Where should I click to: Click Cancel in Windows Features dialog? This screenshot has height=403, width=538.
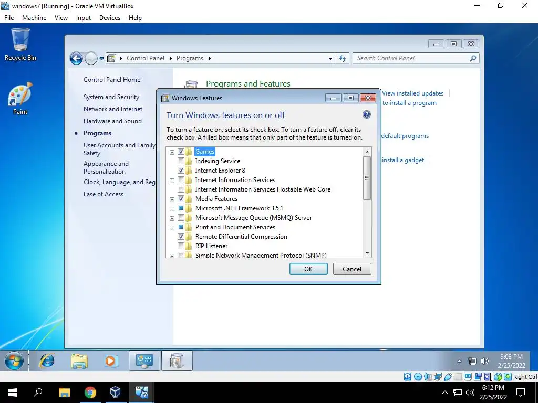[x=352, y=269]
